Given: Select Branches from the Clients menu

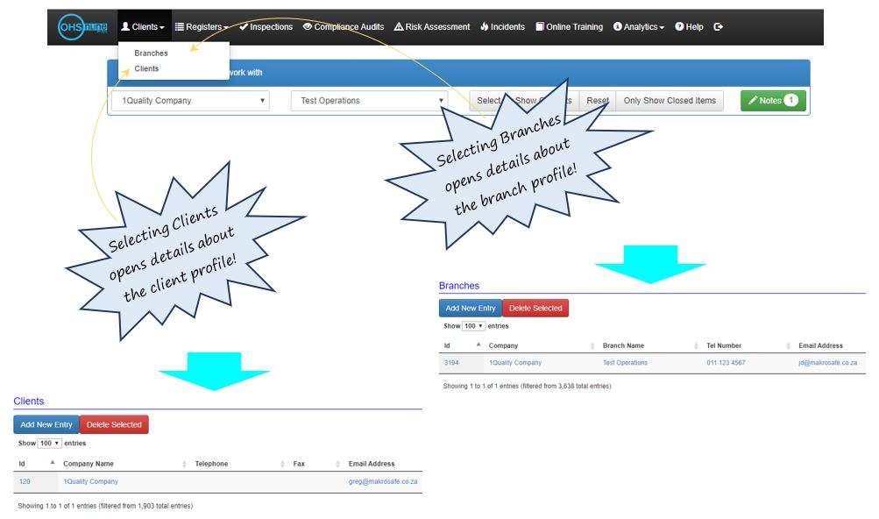Looking at the screenshot, I should [151, 53].
